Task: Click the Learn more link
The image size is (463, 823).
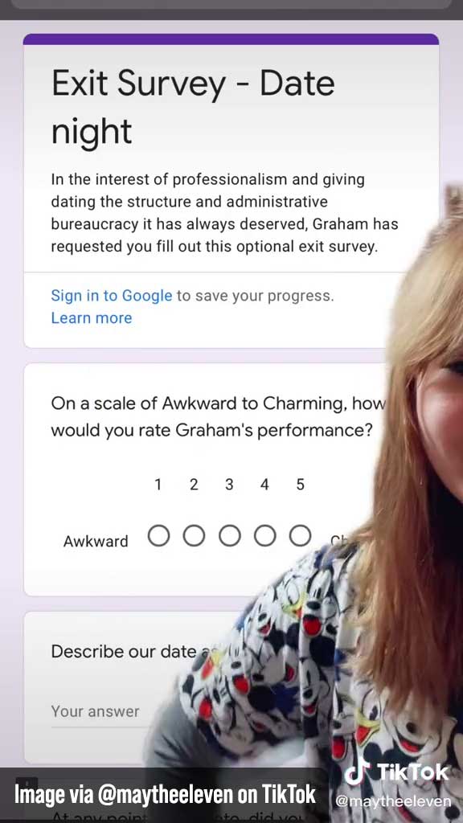Action: pyautogui.click(x=92, y=317)
